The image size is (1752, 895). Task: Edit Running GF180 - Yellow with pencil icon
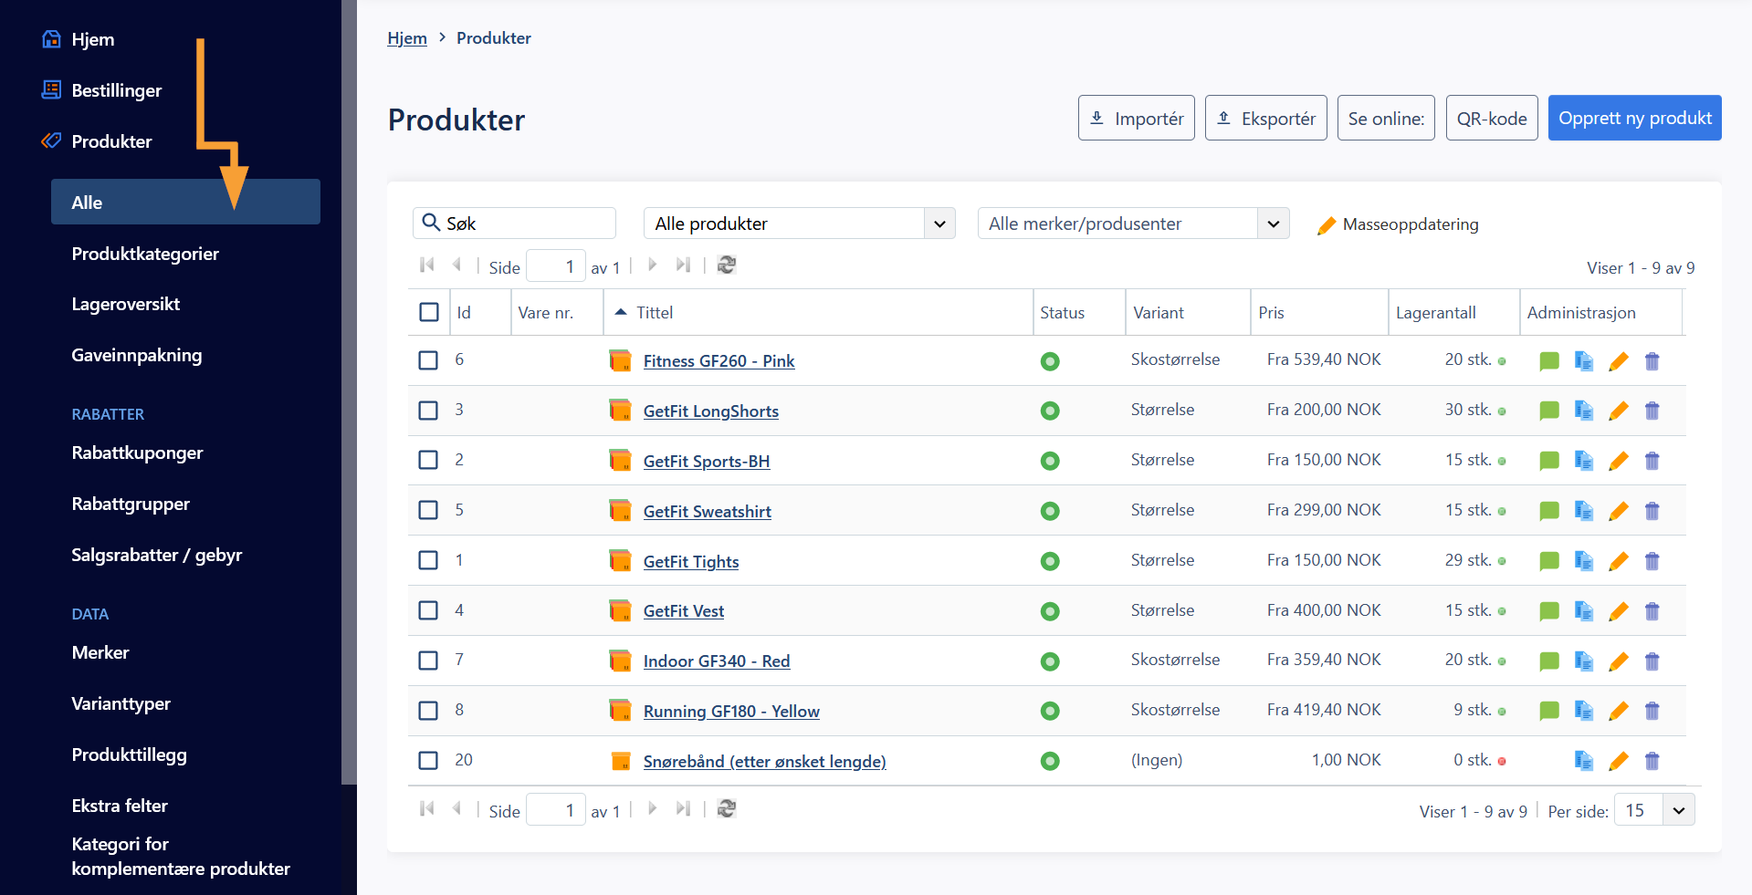point(1618,711)
